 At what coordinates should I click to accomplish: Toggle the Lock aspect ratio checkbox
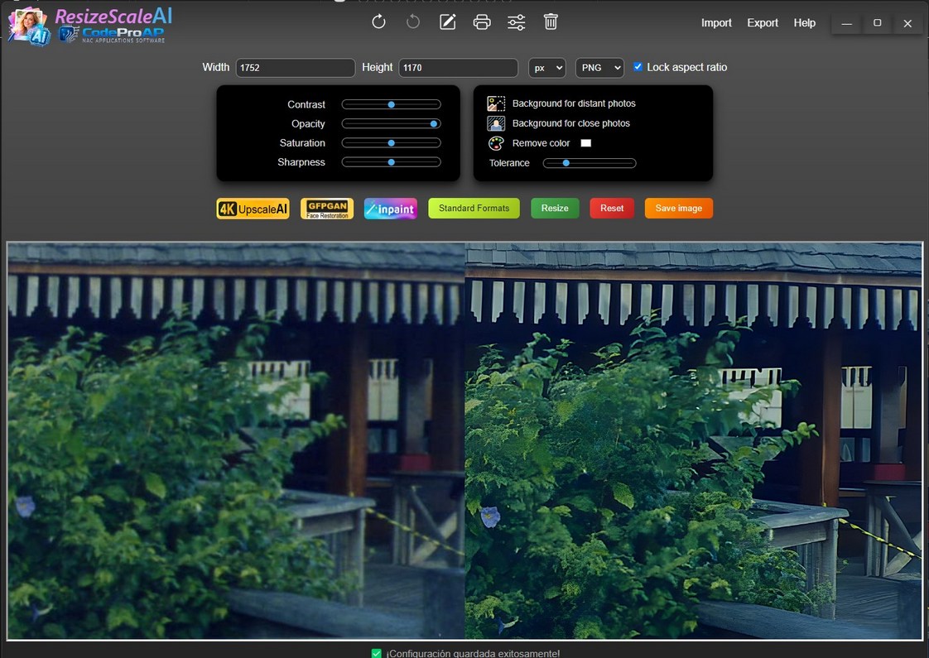coord(638,67)
